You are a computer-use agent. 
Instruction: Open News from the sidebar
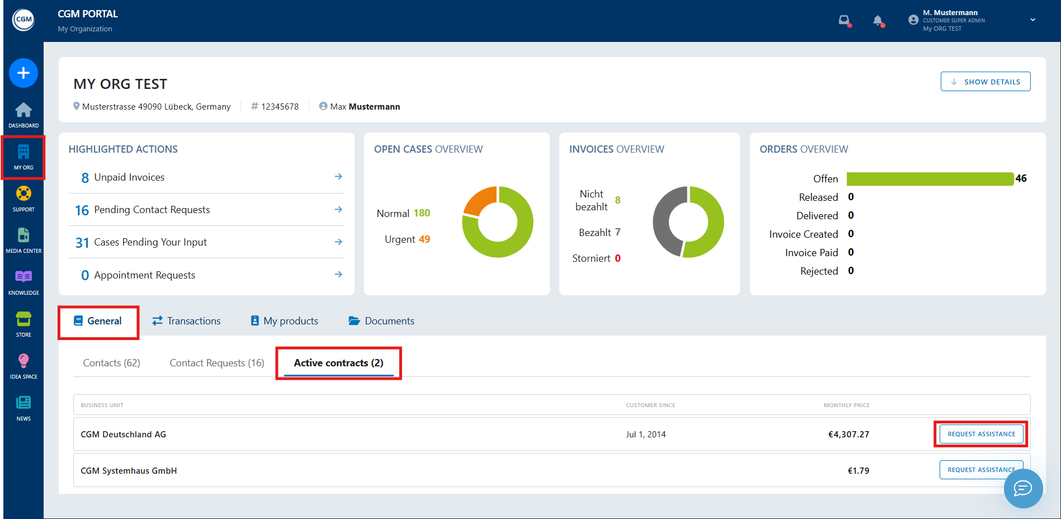(x=23, y=408)
